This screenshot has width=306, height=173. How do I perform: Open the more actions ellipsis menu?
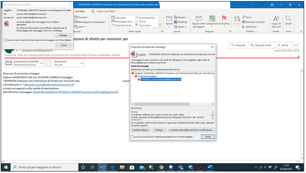[x=296, y=45]
